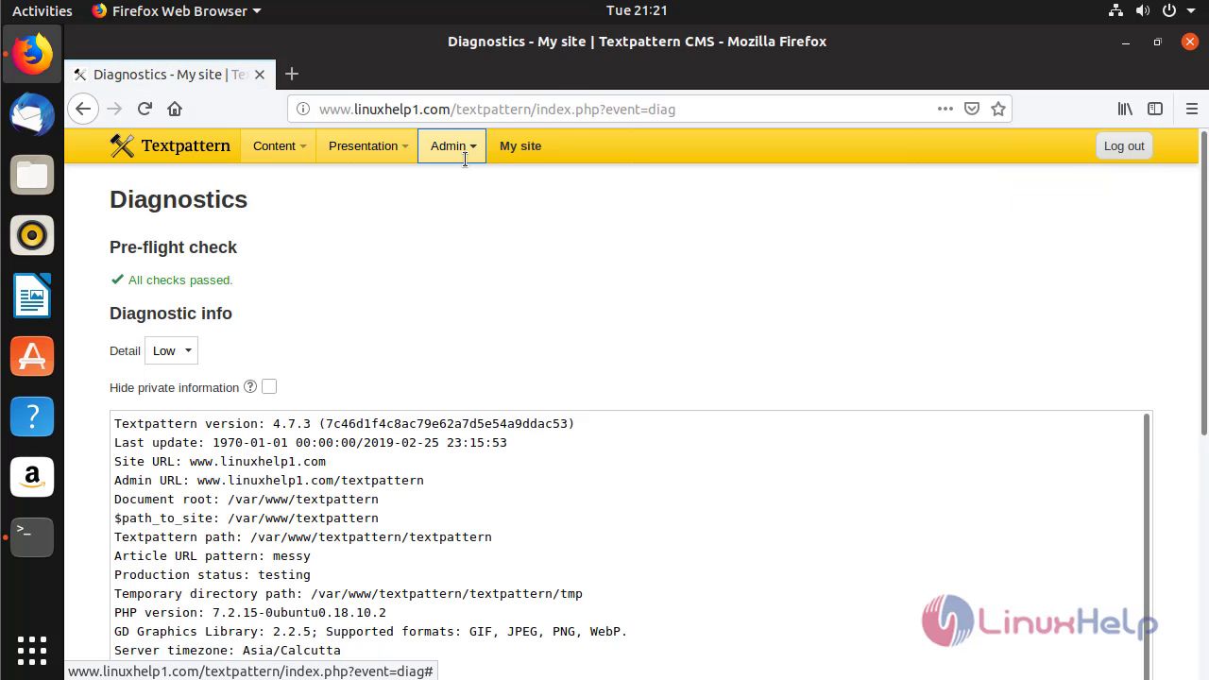
Task: Click 'Article URL pattern: messy' line
Action: tap(213, 555)
